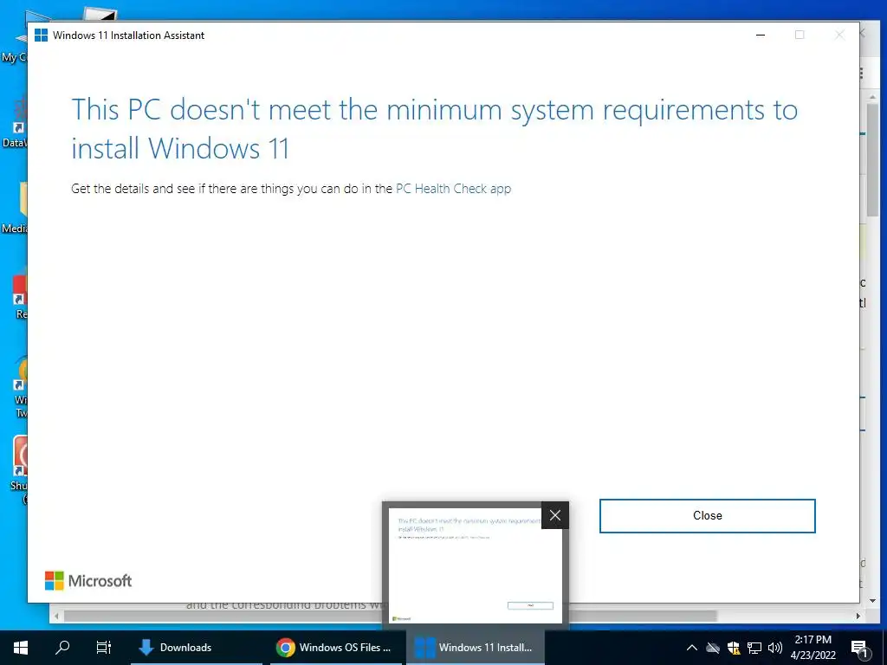Open the clock showing 2:17 PM
Screen dimensions: 887x665
pos(813,648)
